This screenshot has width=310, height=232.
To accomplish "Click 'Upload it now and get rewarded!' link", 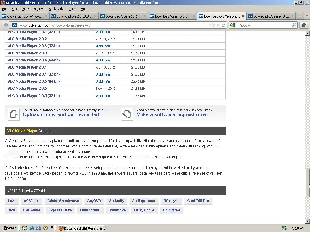I will (62, 114).
